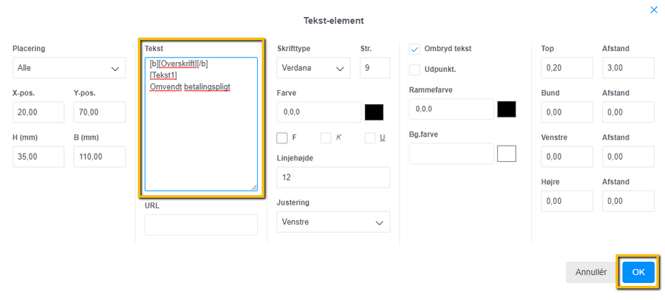
Task: Expand the Skrifttype Verdana dropdown
Action: point(313,68)
